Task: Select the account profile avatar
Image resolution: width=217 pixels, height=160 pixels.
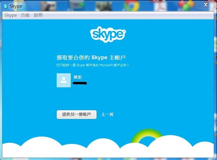Action: pos(64,80)
